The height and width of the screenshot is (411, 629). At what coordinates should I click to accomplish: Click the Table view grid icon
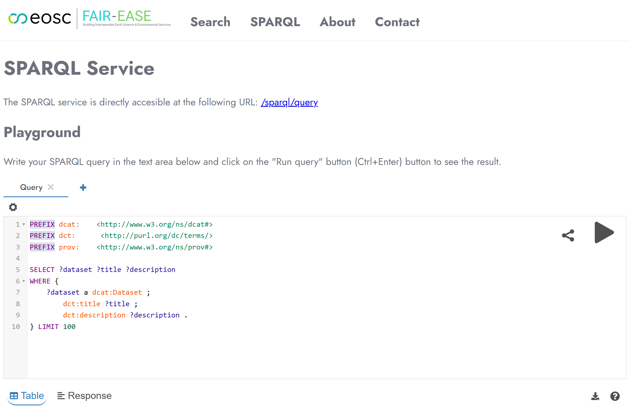[x=14, y=395]
